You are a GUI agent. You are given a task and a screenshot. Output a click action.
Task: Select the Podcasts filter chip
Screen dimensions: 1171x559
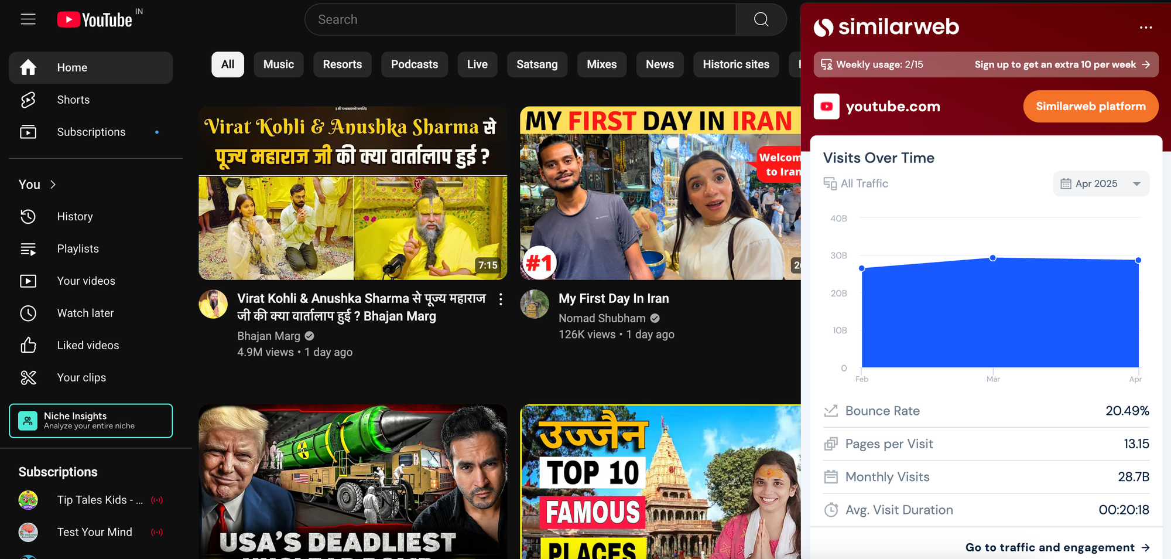pyautogui.click(x=414, y=64)
